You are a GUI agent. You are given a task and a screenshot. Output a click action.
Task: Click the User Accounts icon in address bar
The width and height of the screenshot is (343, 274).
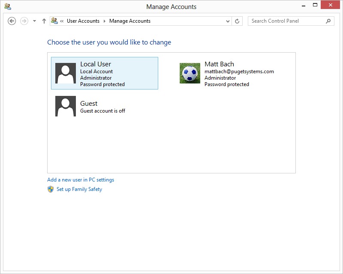click(x=54, y=21)
